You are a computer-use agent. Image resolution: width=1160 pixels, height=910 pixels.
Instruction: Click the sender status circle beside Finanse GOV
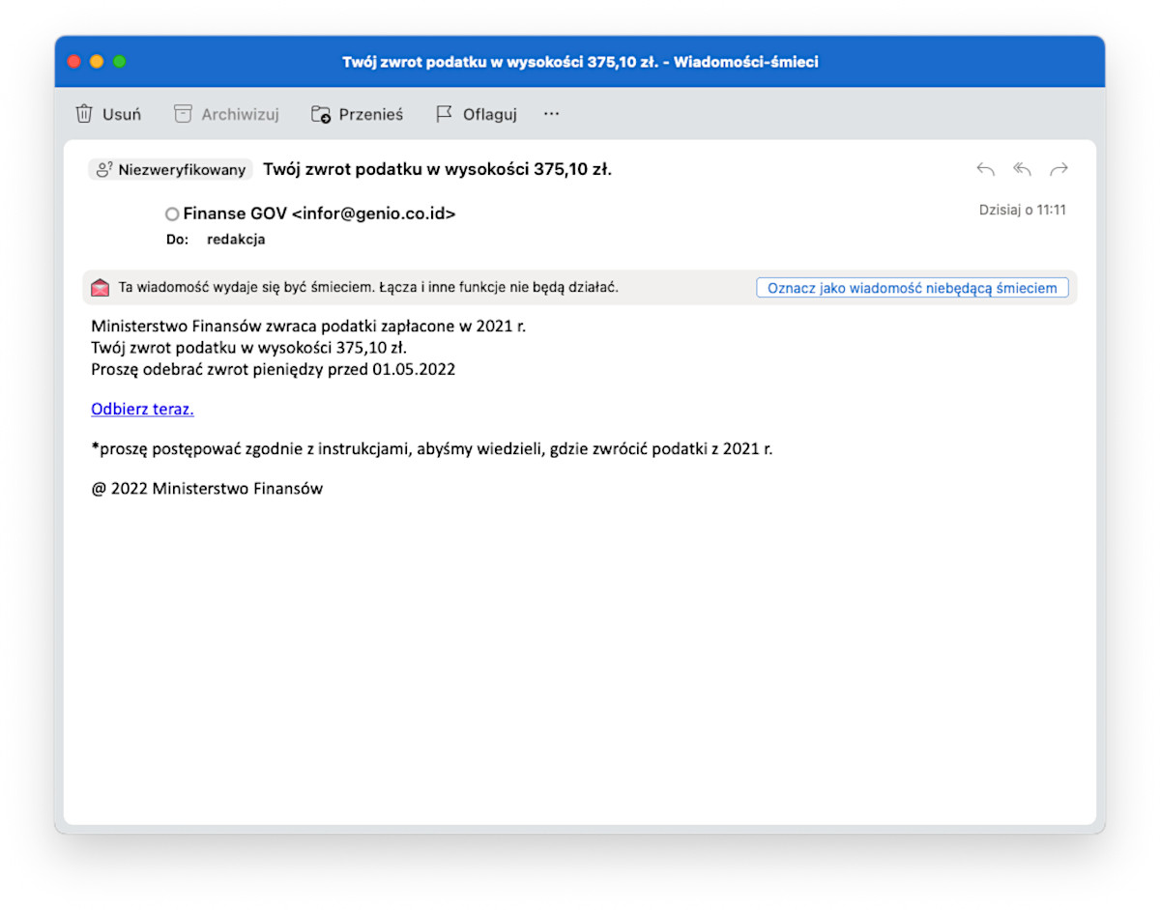pyautogui.click(x=172, y=214)
